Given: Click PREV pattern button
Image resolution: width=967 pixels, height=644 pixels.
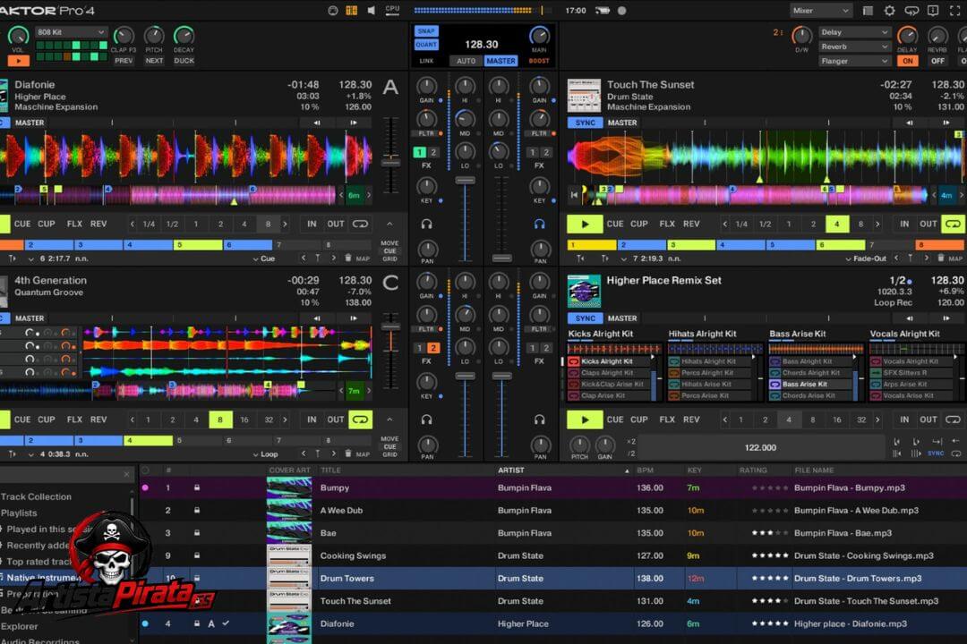Looking at the screenshot, I should [x=124, y=61].
